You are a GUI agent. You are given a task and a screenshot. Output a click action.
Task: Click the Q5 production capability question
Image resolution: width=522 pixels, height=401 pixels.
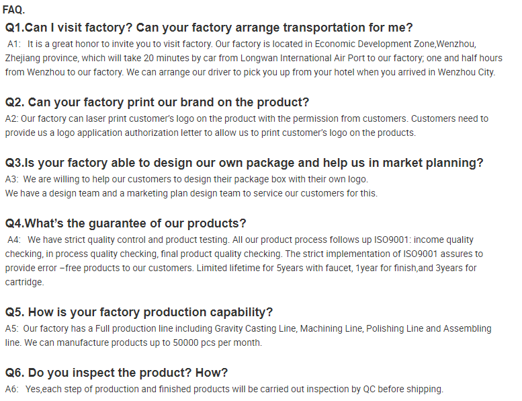point(139,312)
